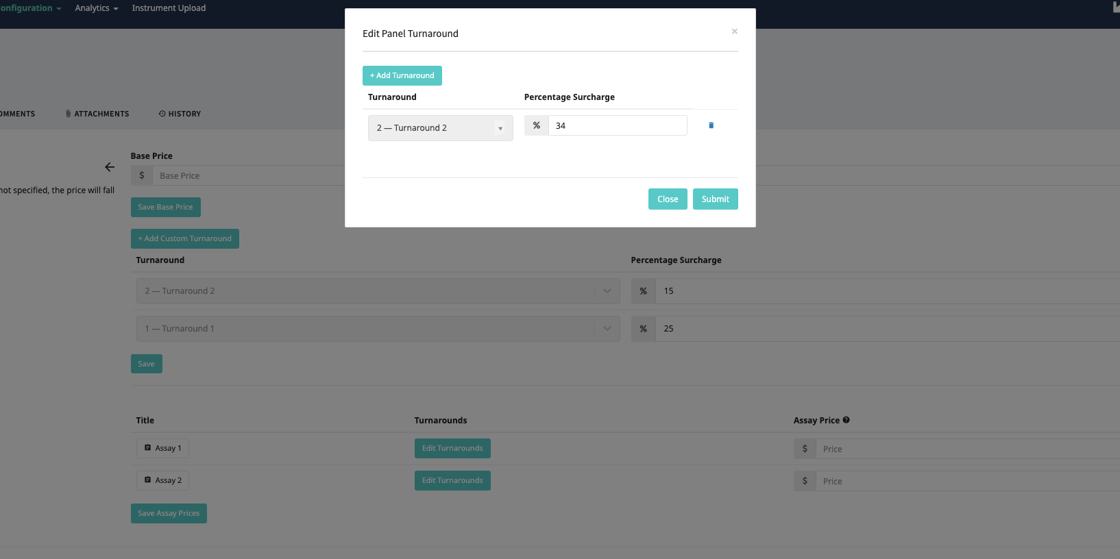The width and height of the screenshot is (1120, 559).
Task: Close dialog using the X icon
Action: (x=734, y=32)
